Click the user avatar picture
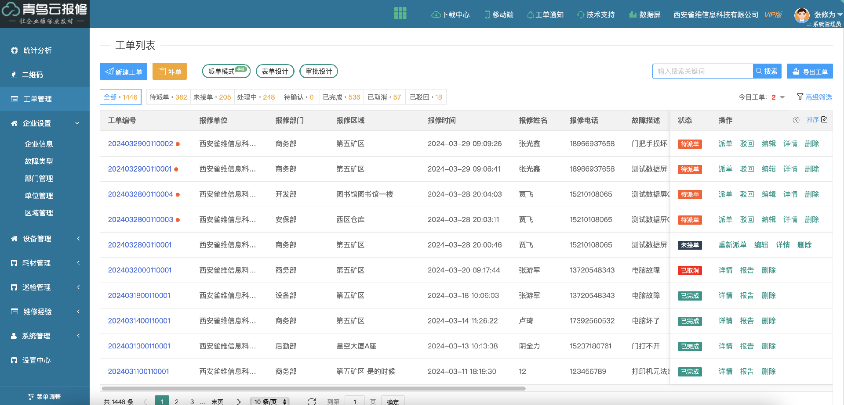 coord(802,15)
